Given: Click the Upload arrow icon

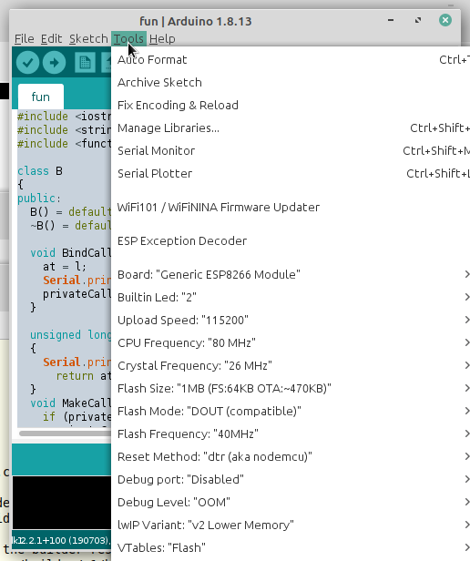Looking at the screenshot, I should pos(54,63).
